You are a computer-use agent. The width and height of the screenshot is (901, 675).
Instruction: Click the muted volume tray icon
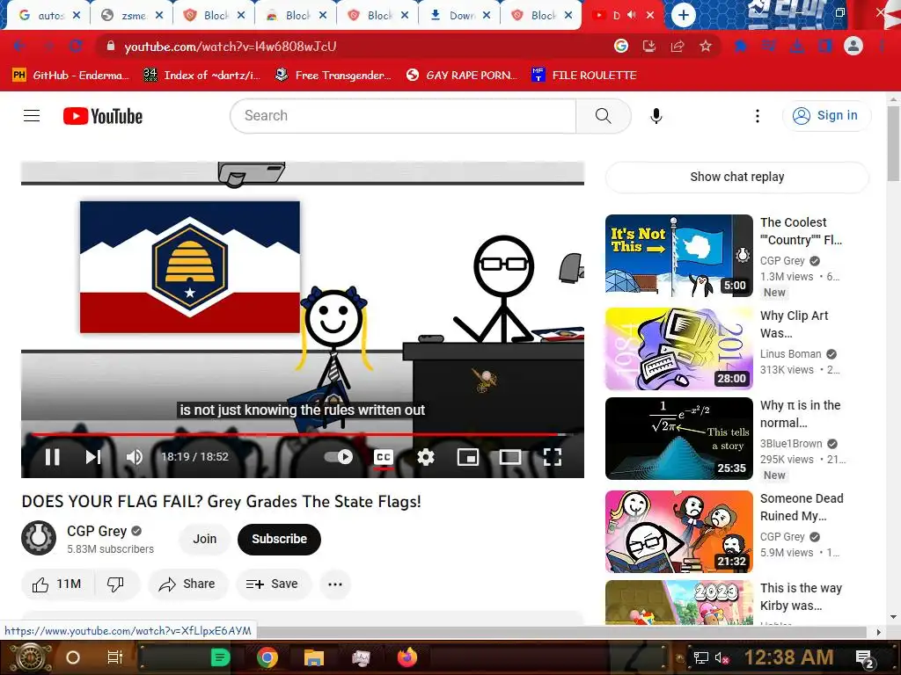722,657
